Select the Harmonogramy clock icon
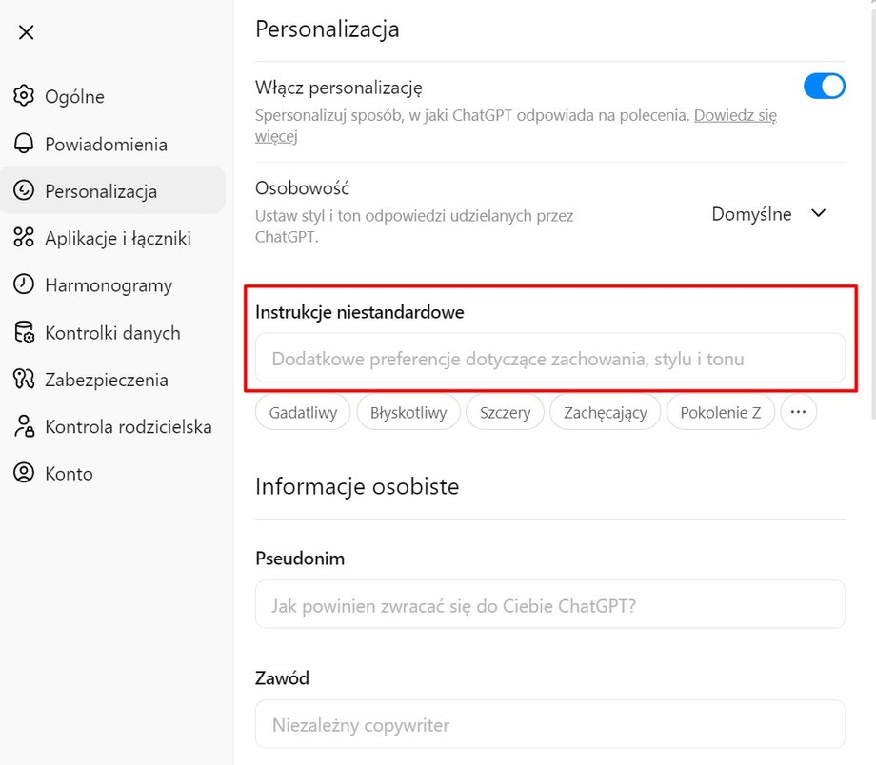The image size is (876, 765). 26,284
